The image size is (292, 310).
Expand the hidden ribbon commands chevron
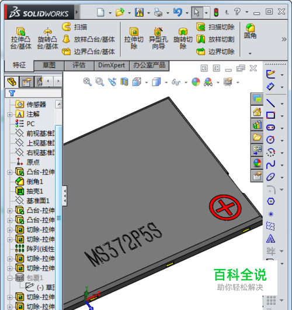tap(284, 39)
